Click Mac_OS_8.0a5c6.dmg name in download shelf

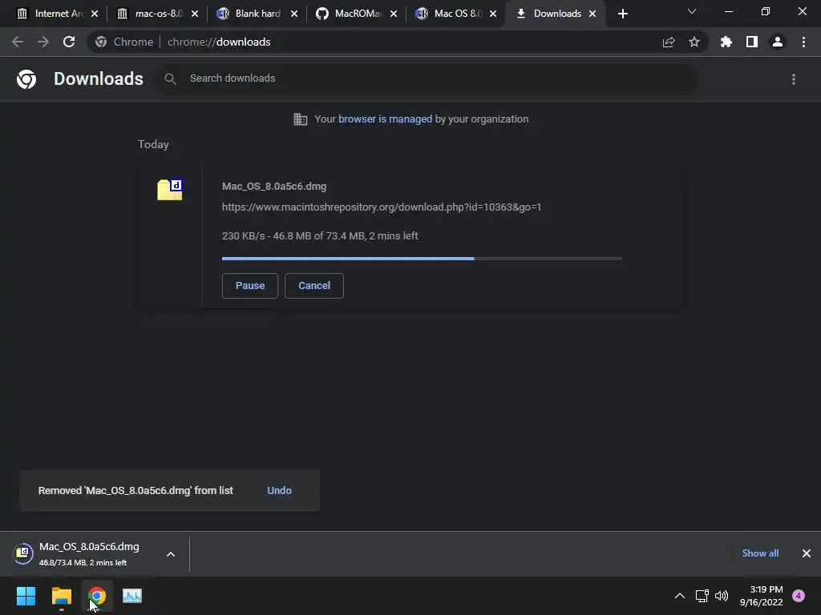point(89,546)
